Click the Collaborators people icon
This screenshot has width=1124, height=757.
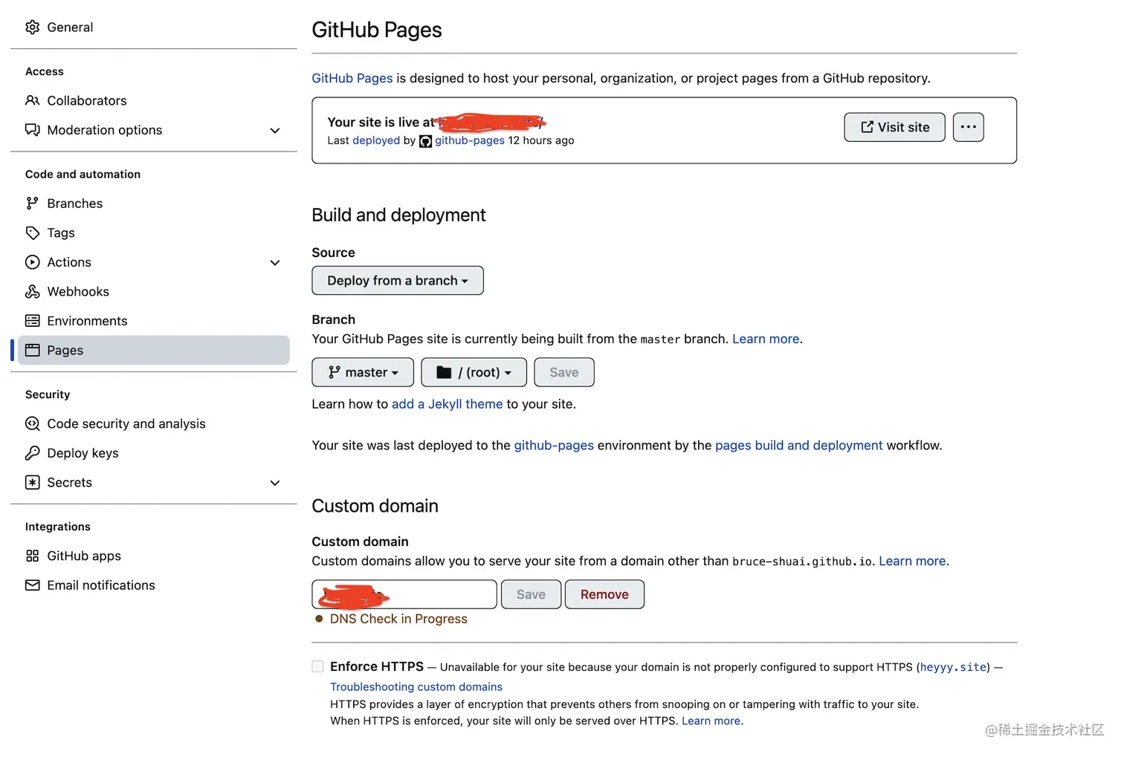pos(32,100)
